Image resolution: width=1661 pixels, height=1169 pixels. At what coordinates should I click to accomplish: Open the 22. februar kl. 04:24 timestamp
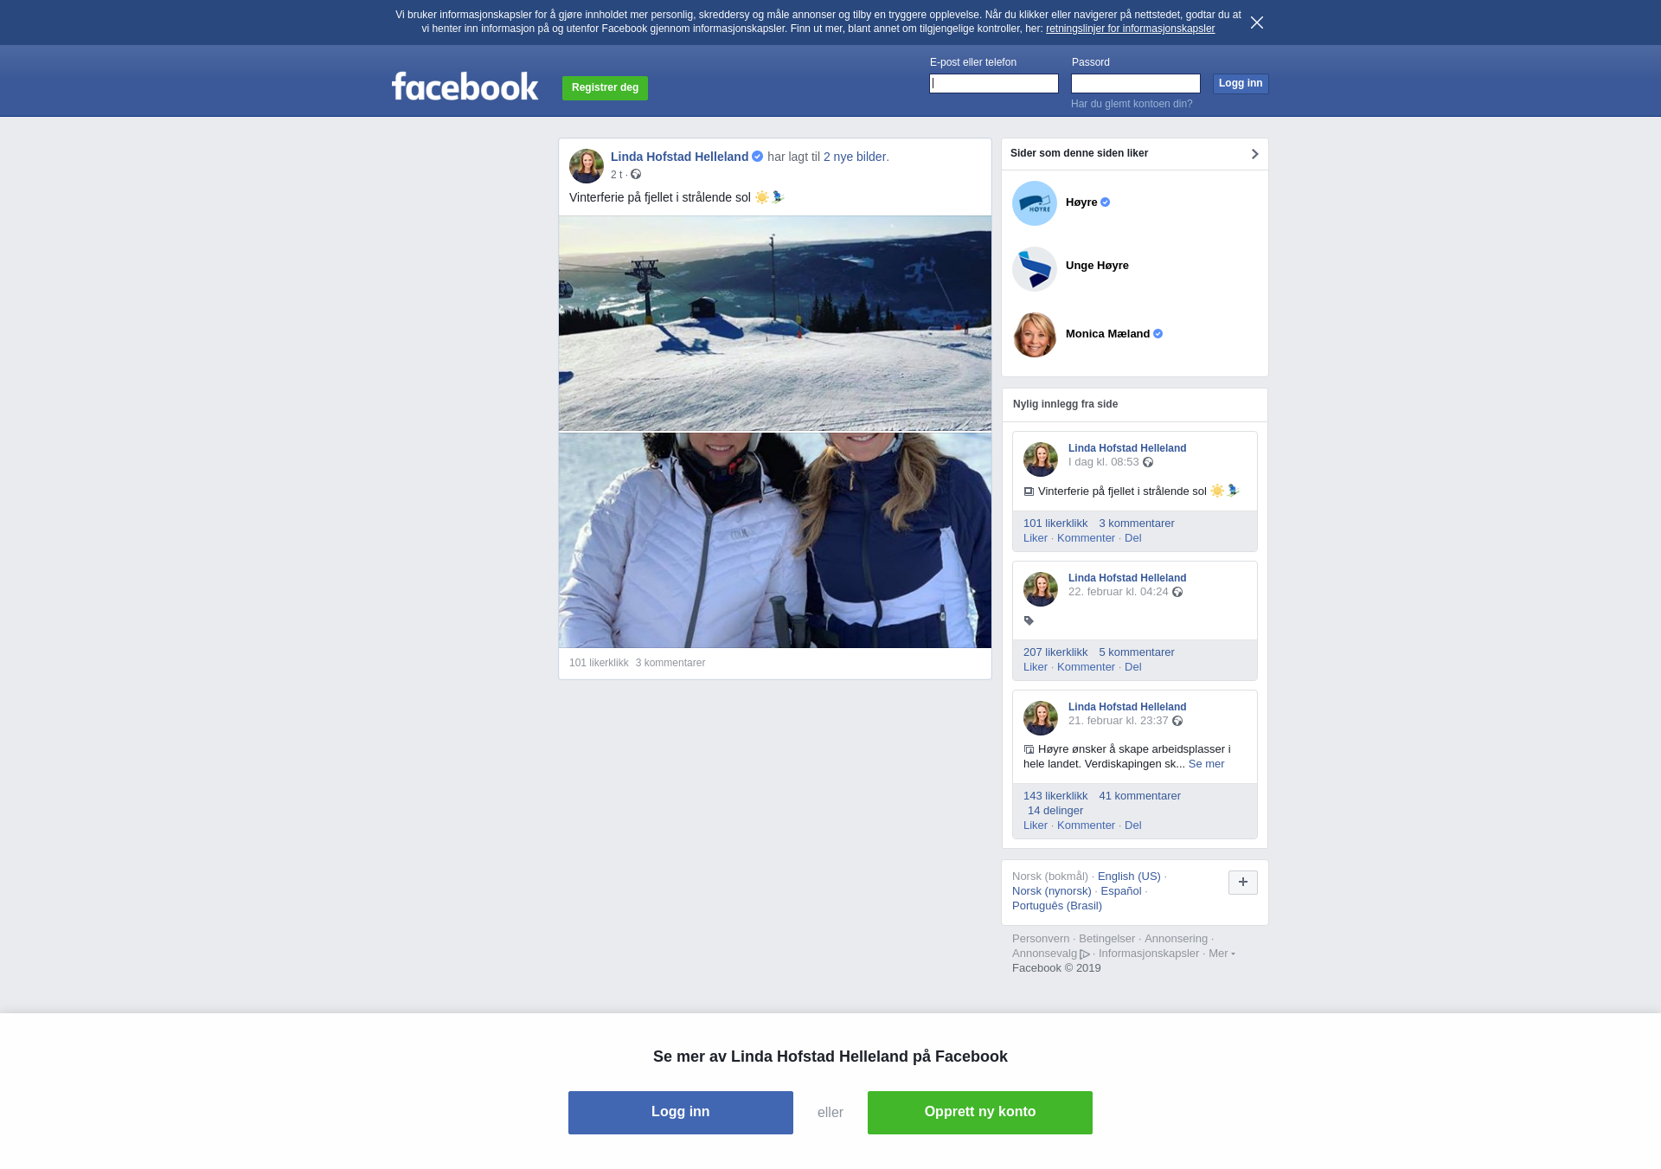(1119, 592)
